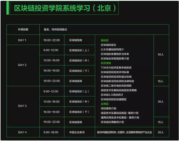Click 区块链培训（下） in DAY 3
The image size is (179, 141).
pyautogui.click(x=79, y=112)
